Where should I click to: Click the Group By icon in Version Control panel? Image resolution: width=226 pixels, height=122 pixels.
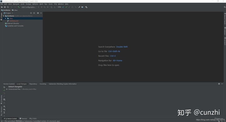4,106
